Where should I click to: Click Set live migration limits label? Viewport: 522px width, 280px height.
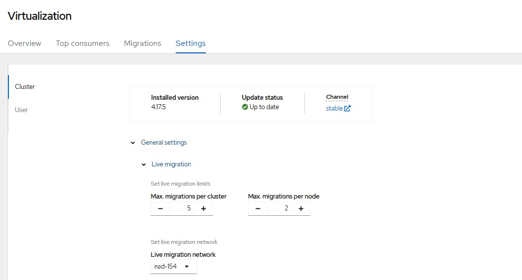point(181,184)
